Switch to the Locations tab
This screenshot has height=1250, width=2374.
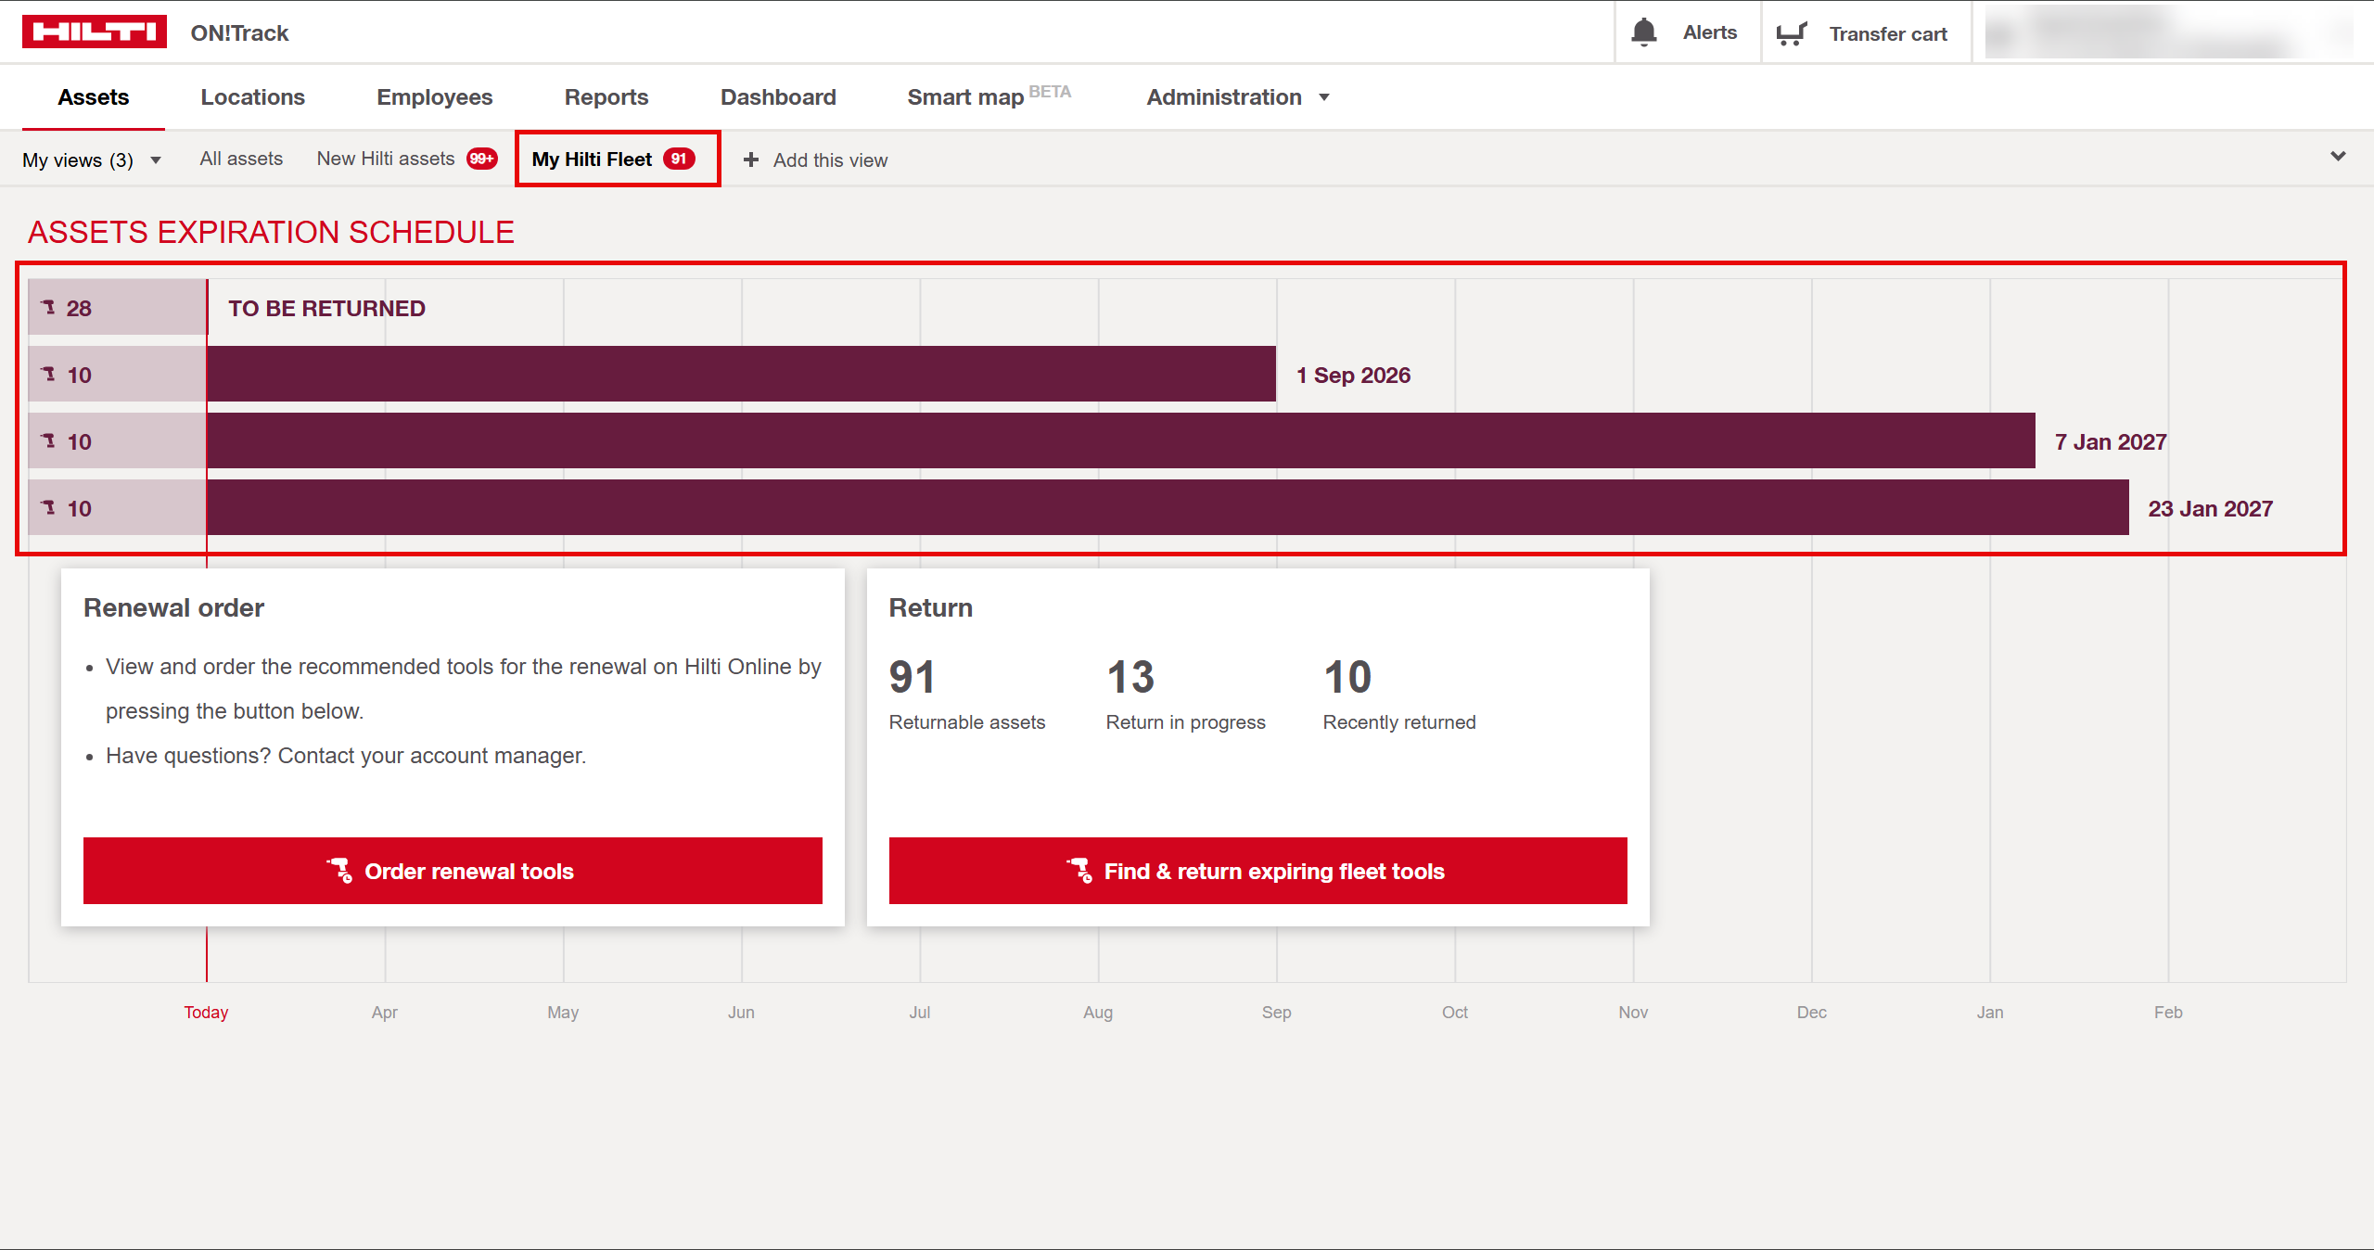[x=252, y=97]
